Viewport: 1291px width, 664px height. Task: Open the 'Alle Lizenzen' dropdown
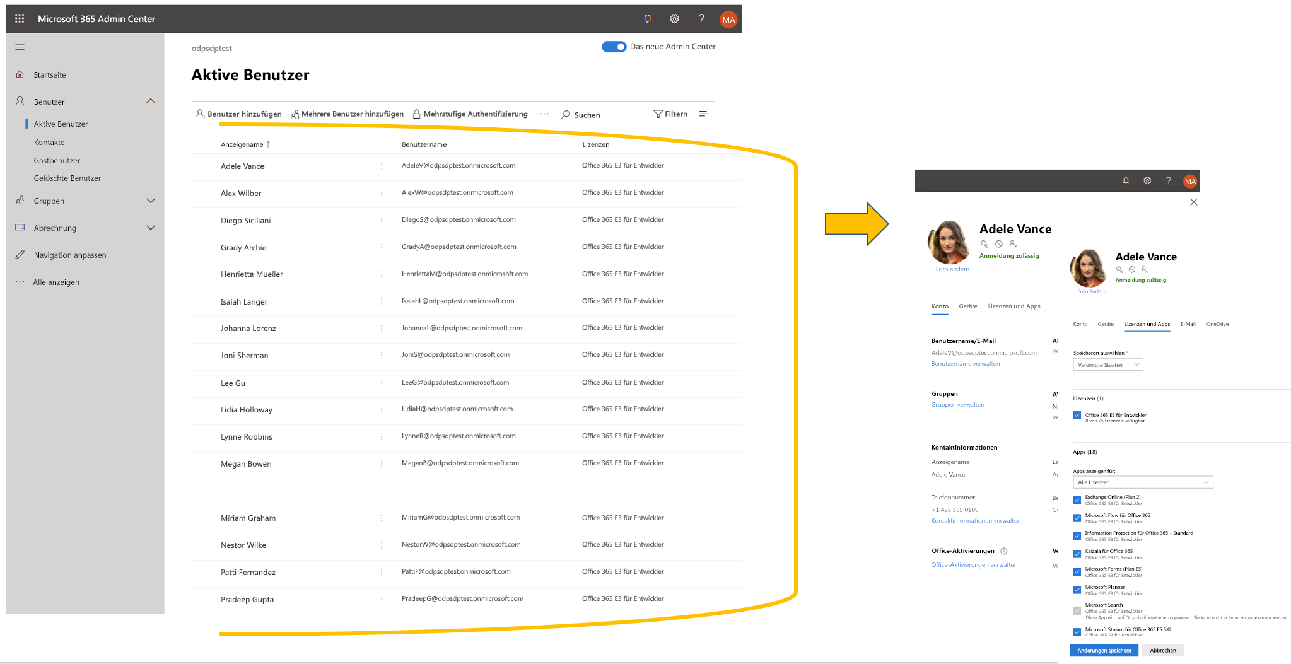(x=1142, y=482)
